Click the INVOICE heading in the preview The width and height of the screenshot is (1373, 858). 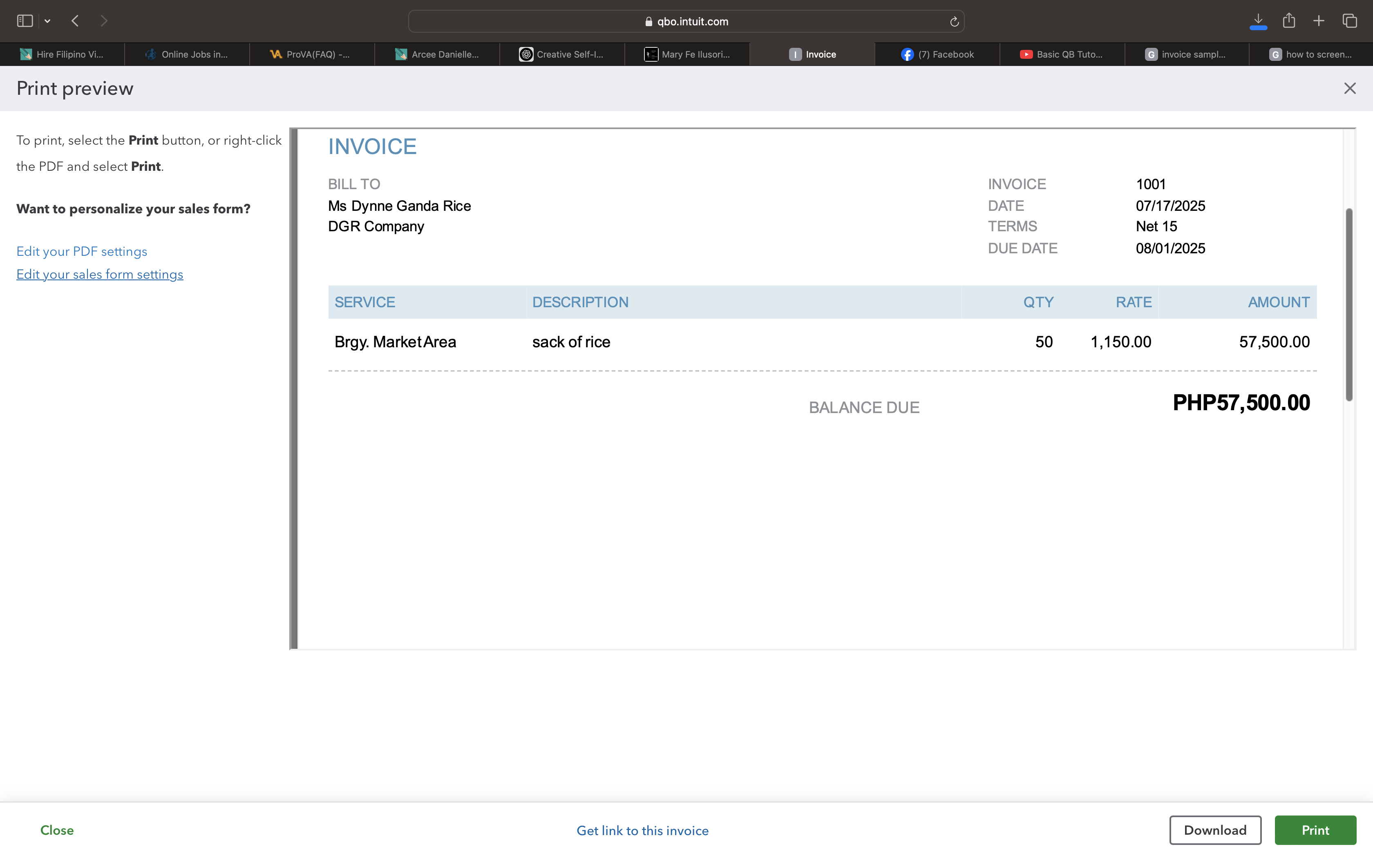(x=372, y=146)
